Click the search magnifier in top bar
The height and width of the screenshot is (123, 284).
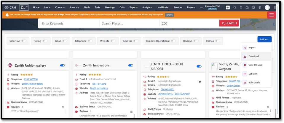pos(235,7)
